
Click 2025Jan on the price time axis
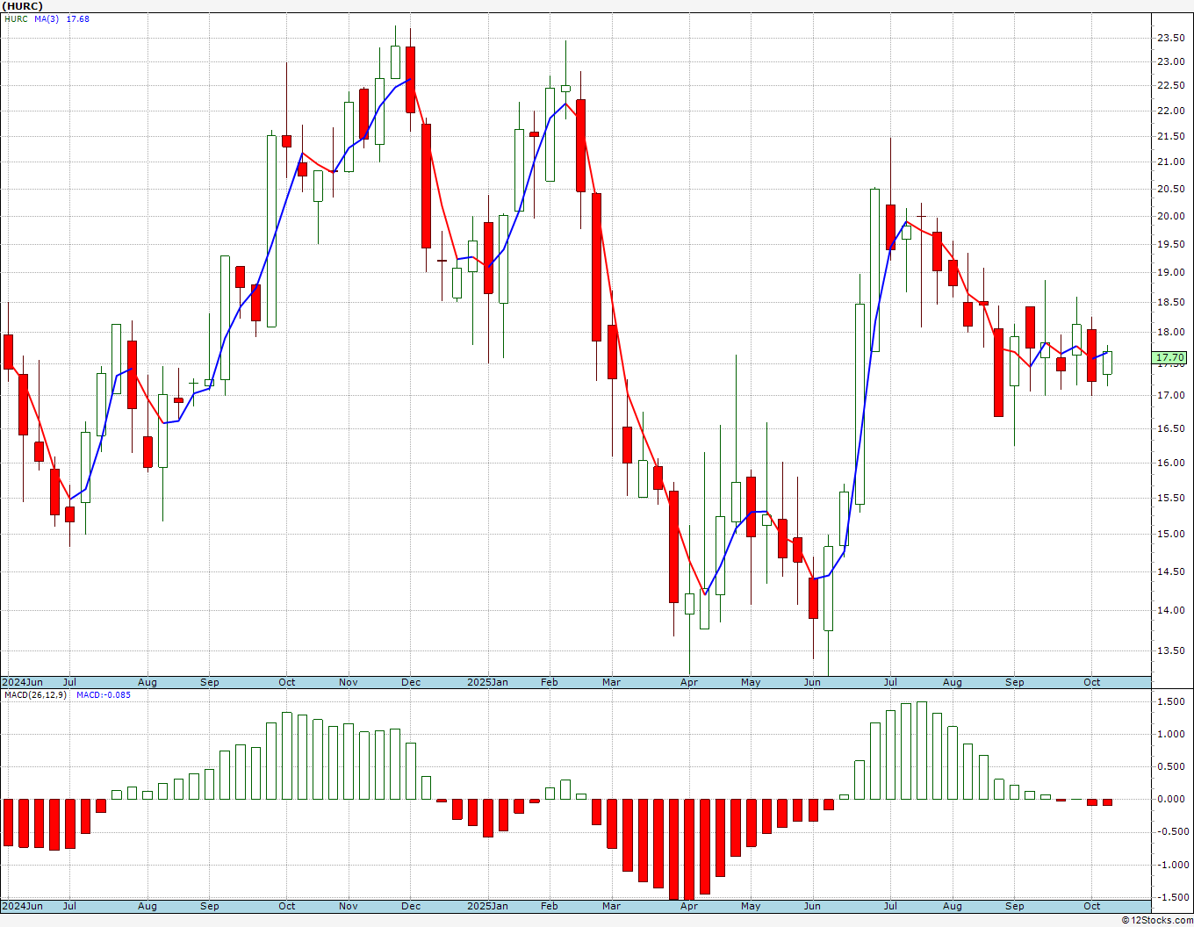click(x=487, y=682)
